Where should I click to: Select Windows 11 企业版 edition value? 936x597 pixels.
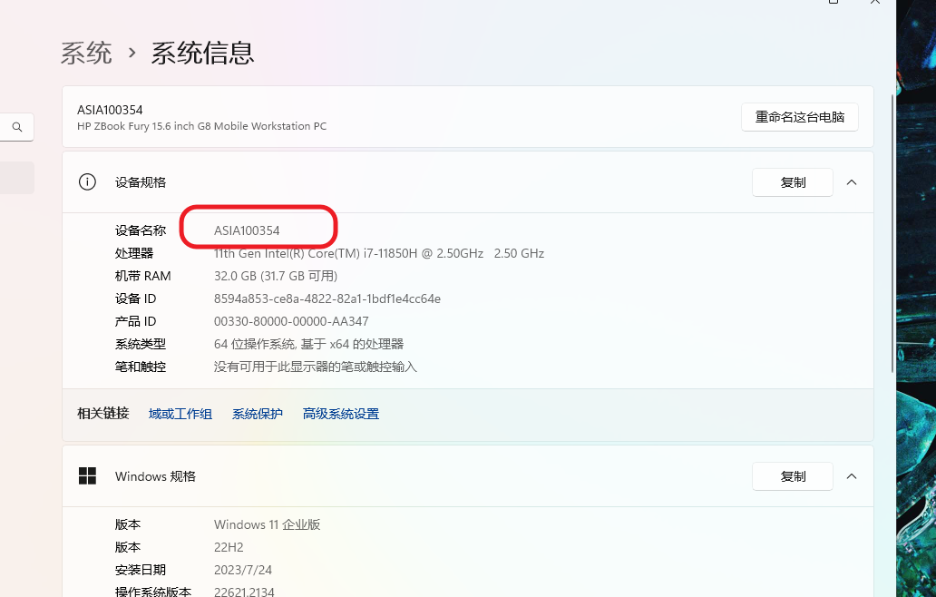tap(267, 524)
